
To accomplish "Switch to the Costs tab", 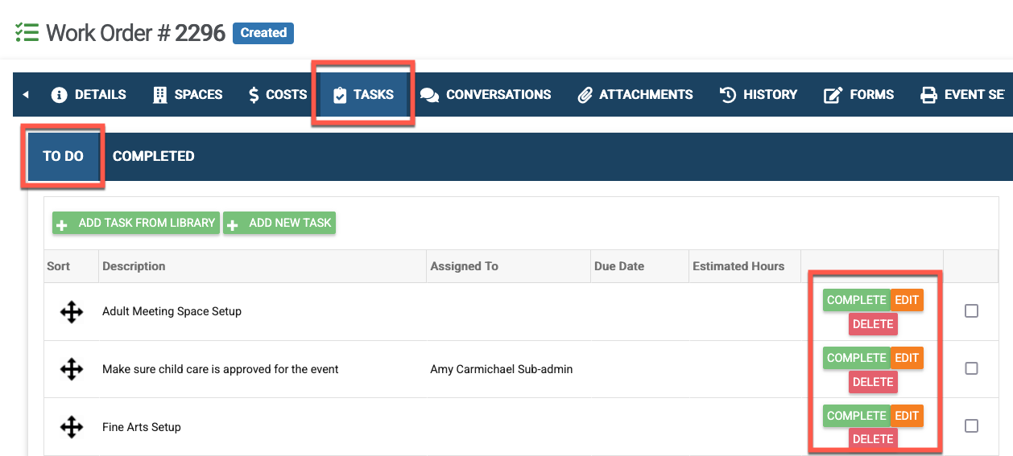I will [276, 95].
